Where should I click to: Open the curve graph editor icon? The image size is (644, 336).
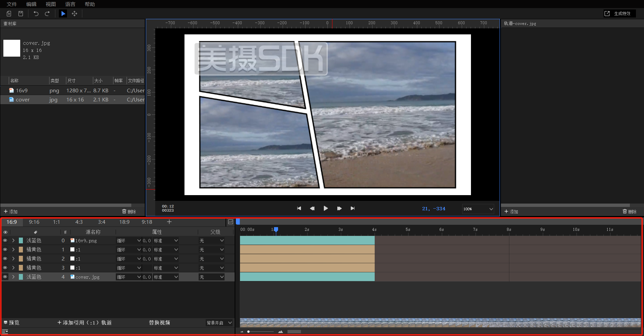(231, 222)
